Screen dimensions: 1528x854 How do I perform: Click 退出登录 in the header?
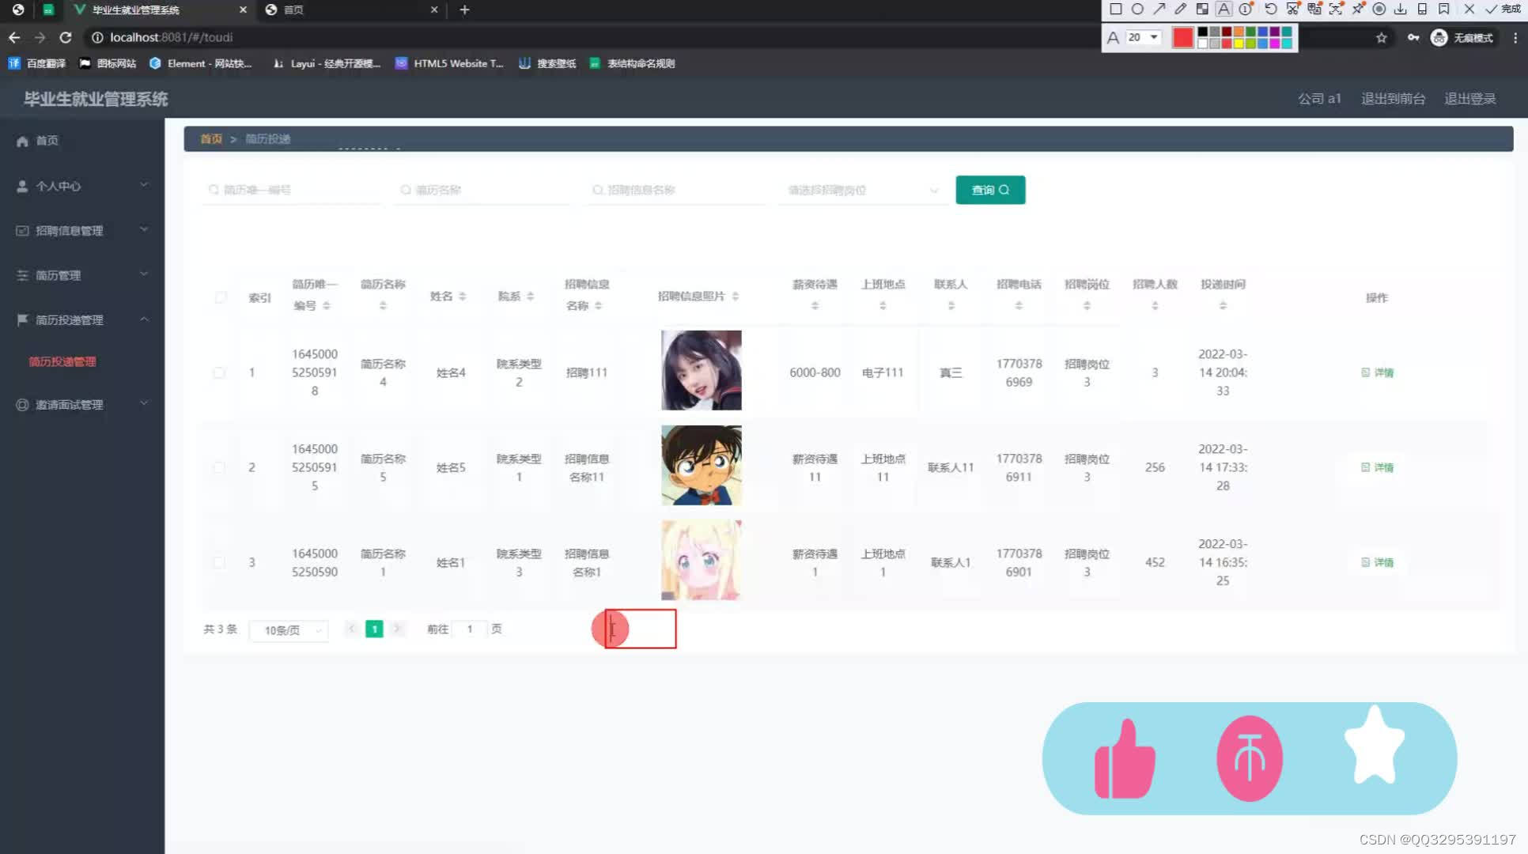(1469, 99)
